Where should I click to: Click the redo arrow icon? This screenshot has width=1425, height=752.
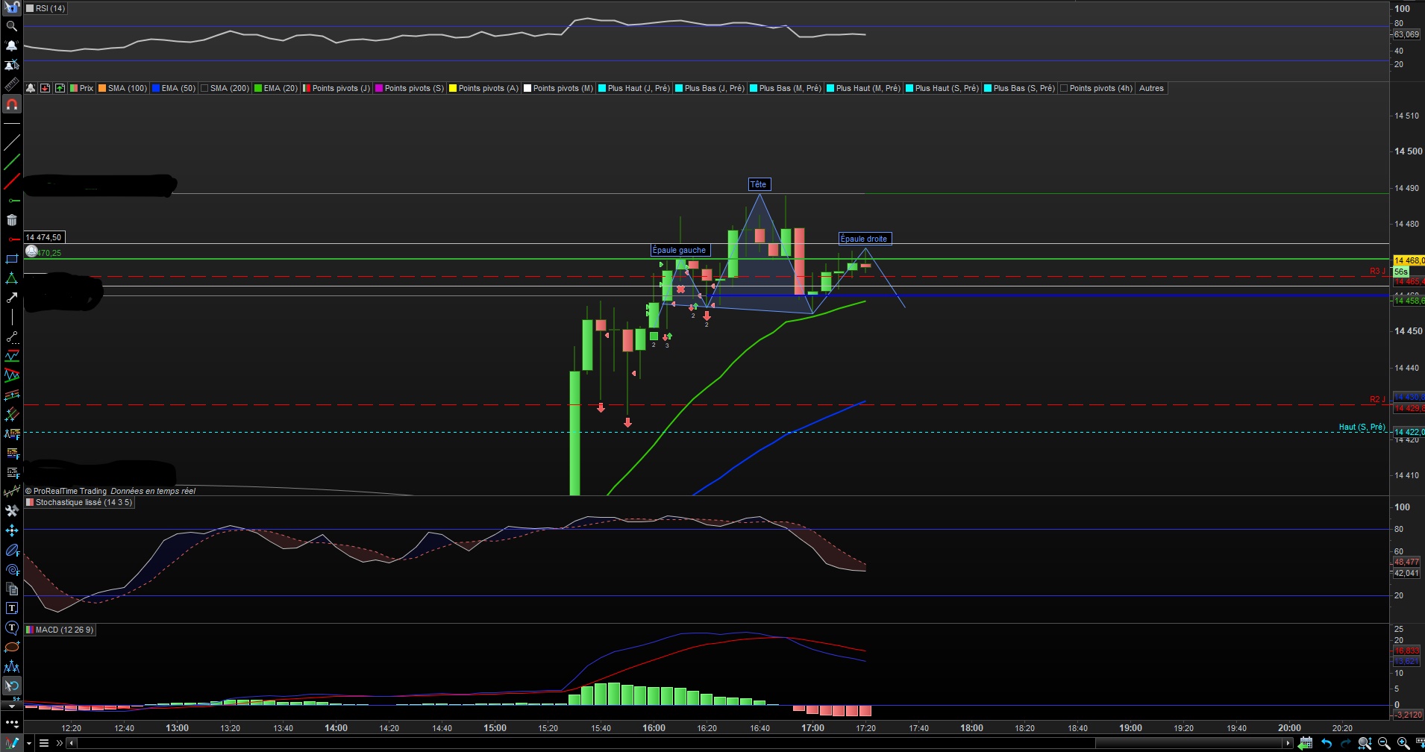coord(1345,743)
